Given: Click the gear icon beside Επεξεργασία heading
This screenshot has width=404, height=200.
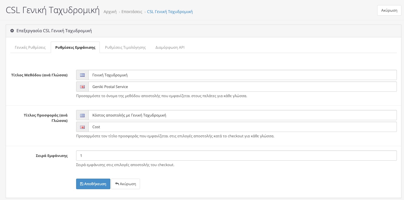Looking at the screenshot, I should [12, 31].
